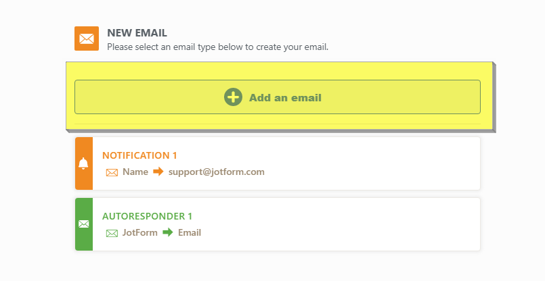
Task: Click the NEW EMAIL heading
Action: coord(137,32)
